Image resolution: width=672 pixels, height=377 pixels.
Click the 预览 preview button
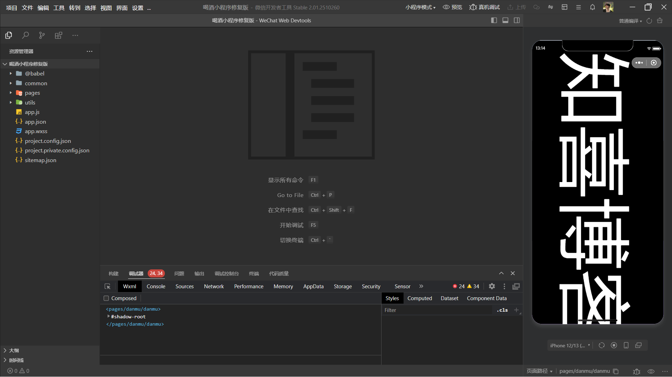pos(452,7)
